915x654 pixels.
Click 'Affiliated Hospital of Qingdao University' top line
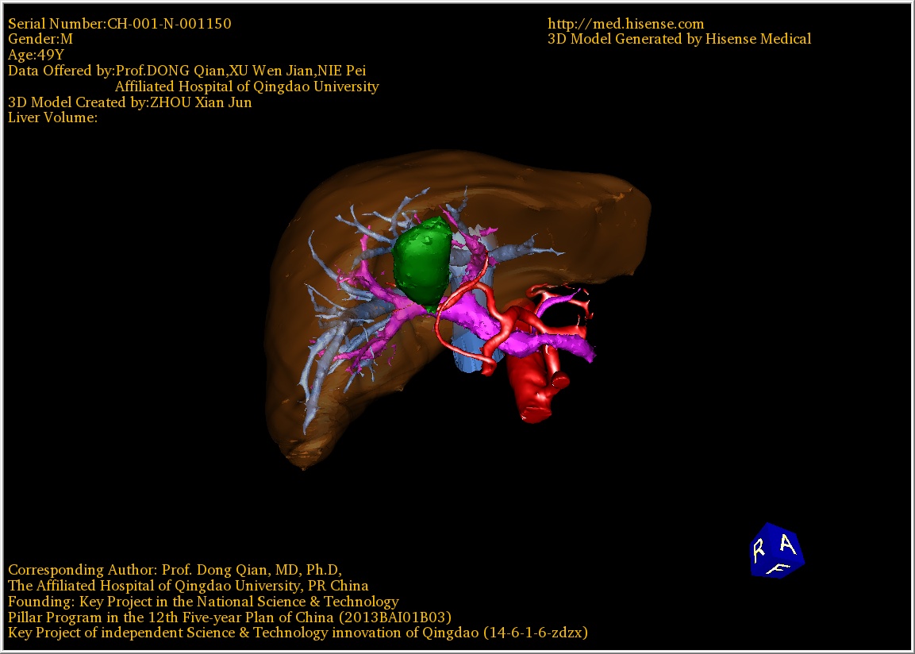(247, 87)
